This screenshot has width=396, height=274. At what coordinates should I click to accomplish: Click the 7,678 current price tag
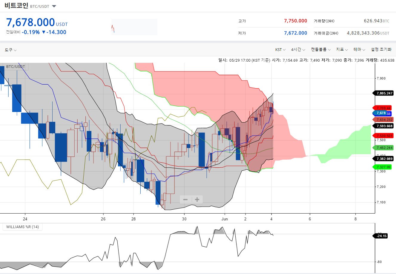380,113
